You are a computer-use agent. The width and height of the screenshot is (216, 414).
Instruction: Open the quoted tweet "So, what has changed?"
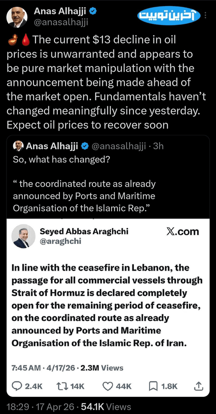61,159
